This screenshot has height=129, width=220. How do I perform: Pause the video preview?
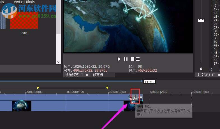[x=126, y=59]
